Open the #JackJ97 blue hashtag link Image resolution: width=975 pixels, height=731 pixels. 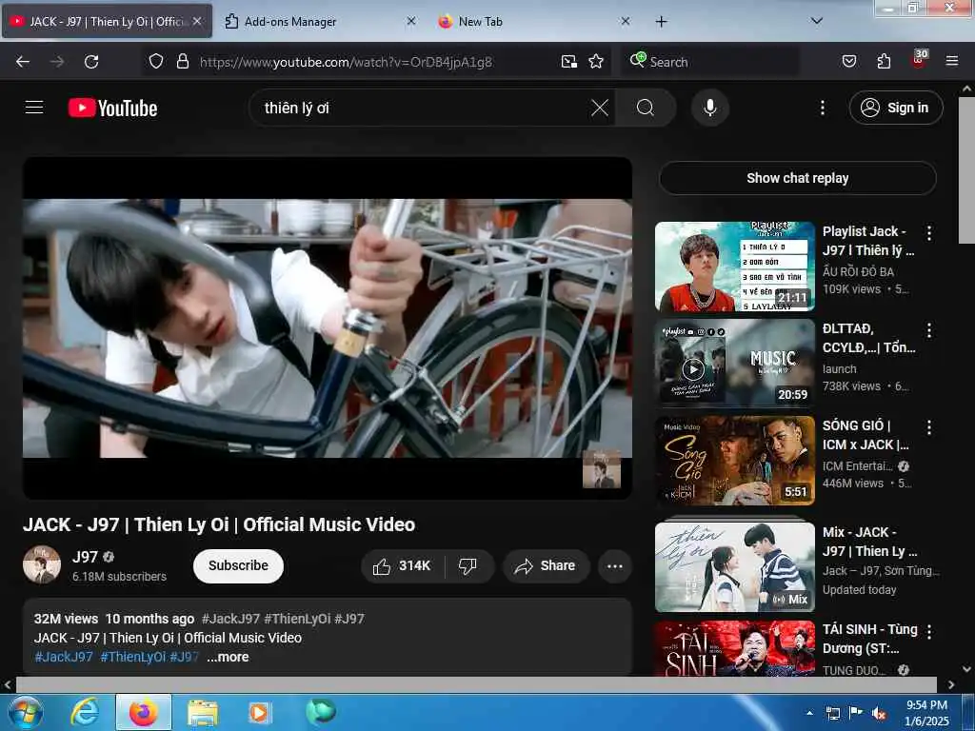point(64,657)
